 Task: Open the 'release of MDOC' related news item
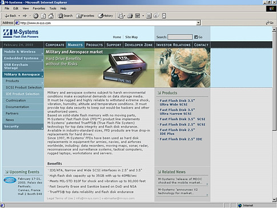[180, 181]
